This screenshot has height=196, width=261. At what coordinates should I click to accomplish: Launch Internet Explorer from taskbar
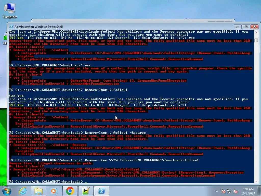click(x=23, y=191)
